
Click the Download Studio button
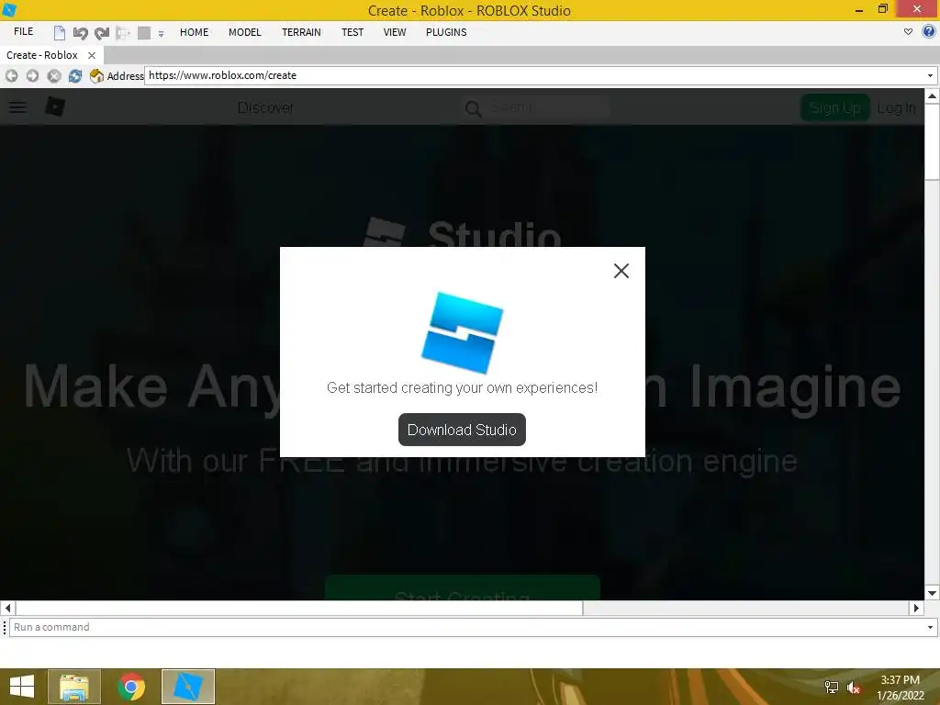[x=462, y=430]
